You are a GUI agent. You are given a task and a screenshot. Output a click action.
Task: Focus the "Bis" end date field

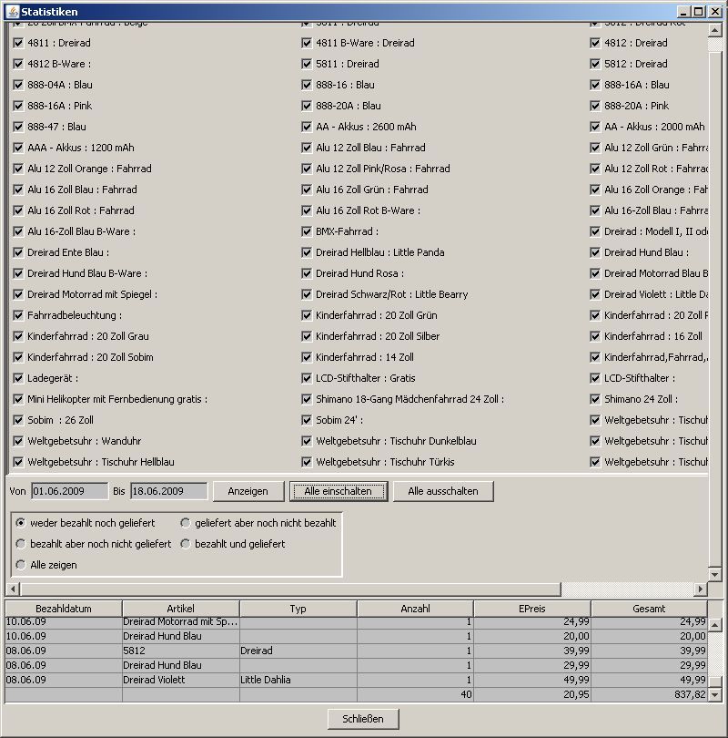point(168,491)
